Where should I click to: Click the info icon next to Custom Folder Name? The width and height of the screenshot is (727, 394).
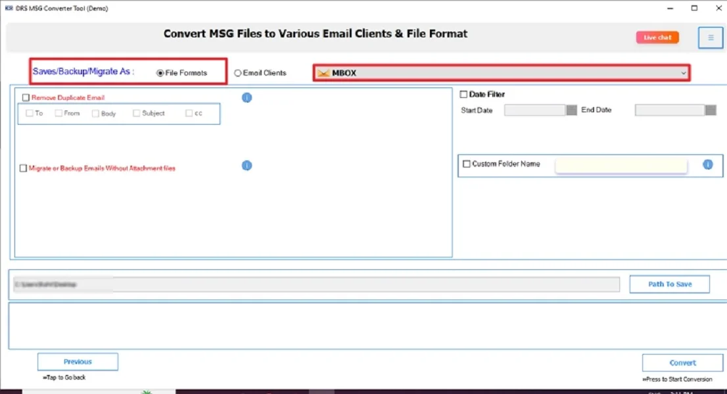708,165
